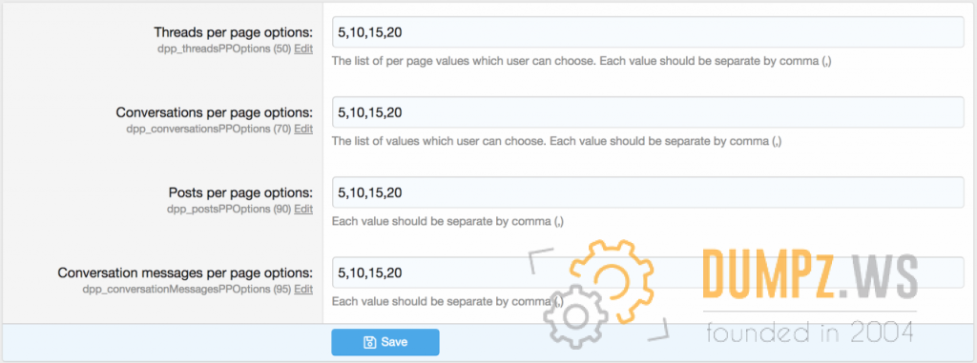Open Edit link for dpp_threadsPPOptions

click(303, 50)
